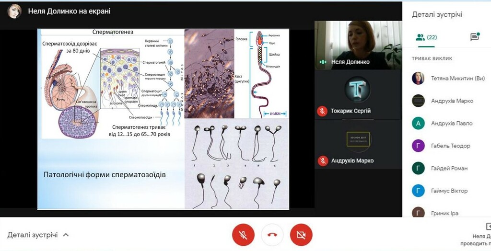The width and height of the screenshot is (491, 251).
Task: Switch to the chat messages tab icon
Action: pos(475,37)
